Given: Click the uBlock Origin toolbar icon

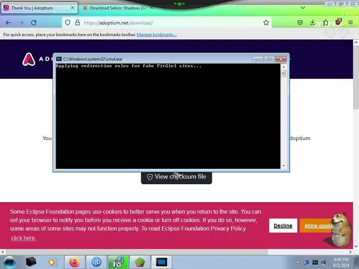Looking at the screenshot, I should pos(338,22).
